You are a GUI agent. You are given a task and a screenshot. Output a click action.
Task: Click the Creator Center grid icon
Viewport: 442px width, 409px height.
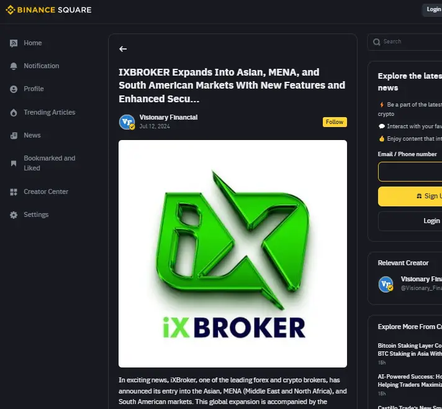(14, 192)
